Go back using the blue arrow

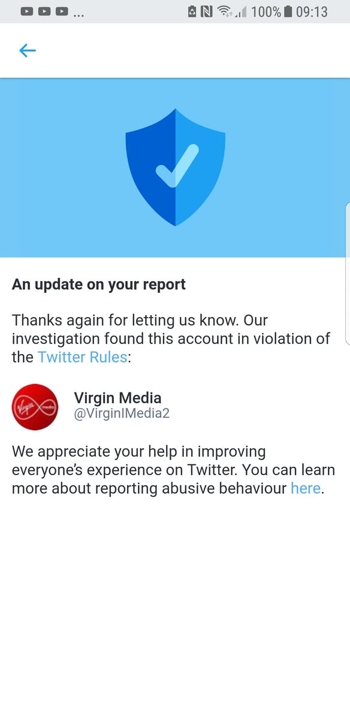(28, 51)
